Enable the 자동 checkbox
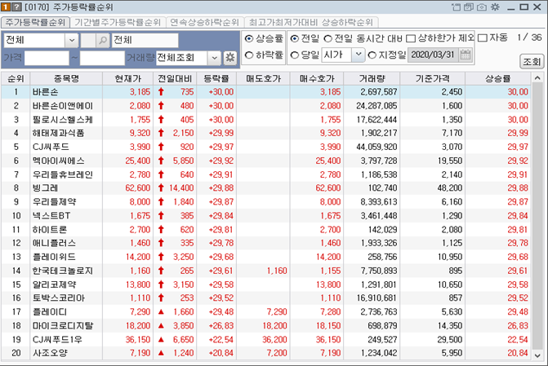 [483, 38]
